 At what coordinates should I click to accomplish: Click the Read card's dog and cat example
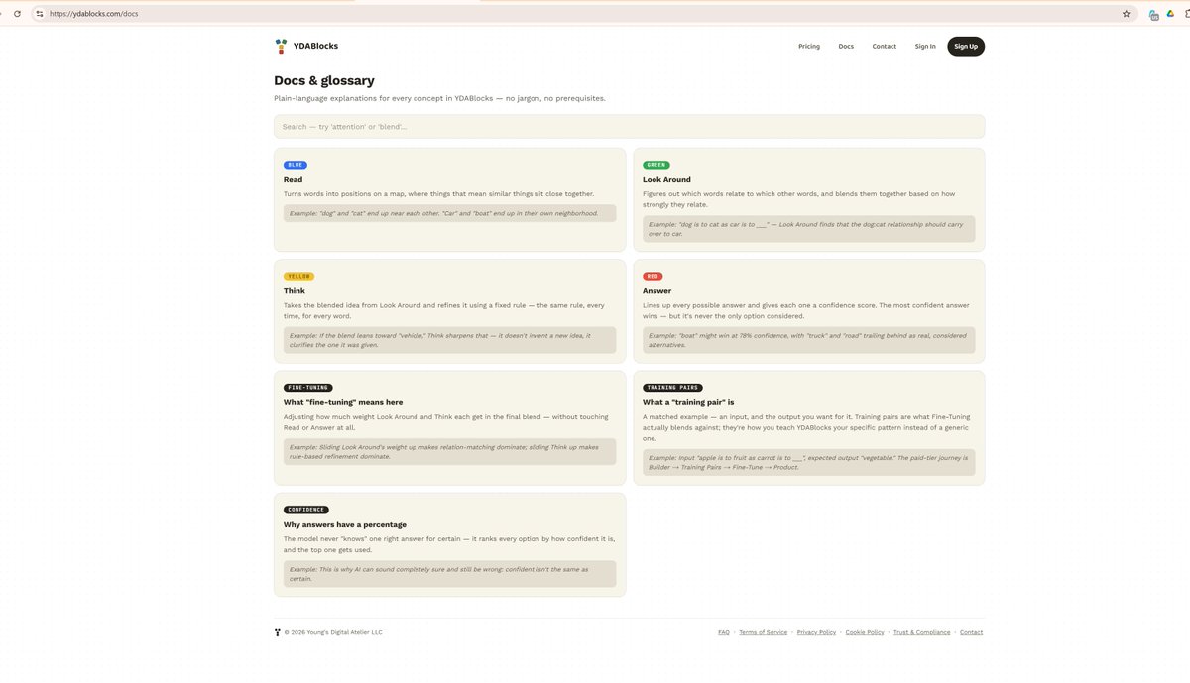[x=450, y=213]
